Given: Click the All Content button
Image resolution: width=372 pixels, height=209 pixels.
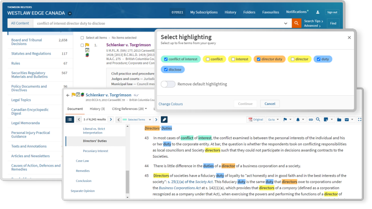Looking at the screenshot, I should pos(20,23).
